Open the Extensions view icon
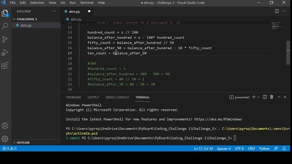Viewport: 292px width, 164px height. point(5,66)
